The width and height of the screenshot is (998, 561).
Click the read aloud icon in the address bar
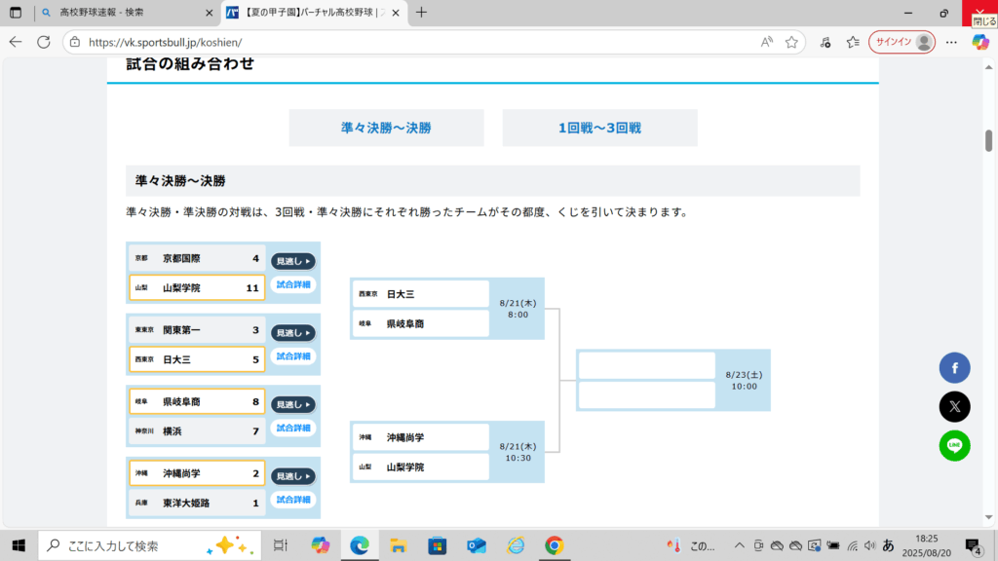tap(767, 42)
